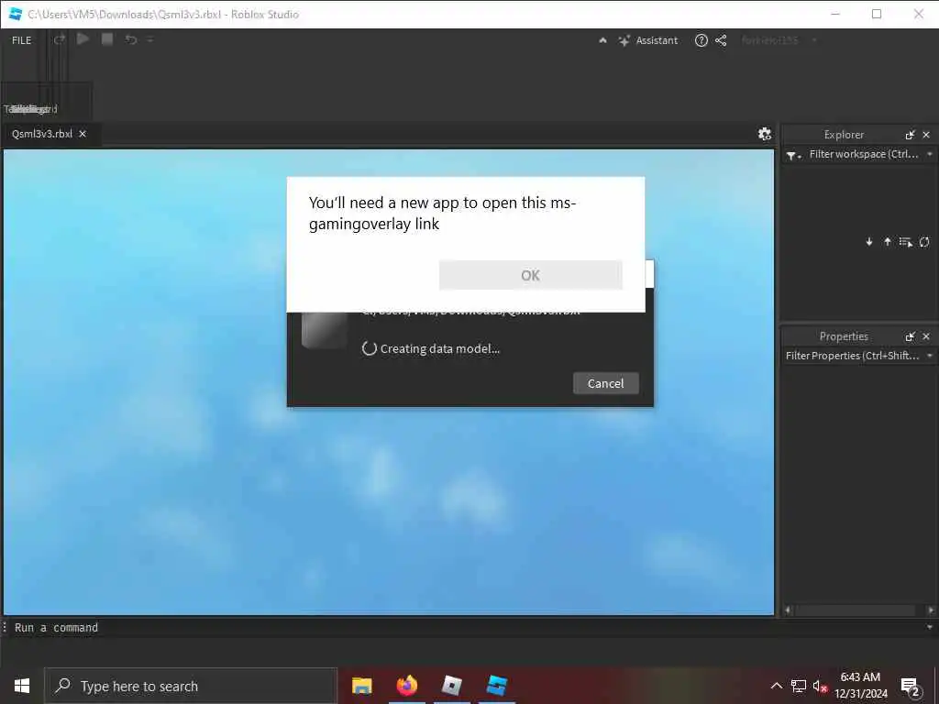939x704 pixels.
Task: Open the FILE menu
Action: click(22, 40)
